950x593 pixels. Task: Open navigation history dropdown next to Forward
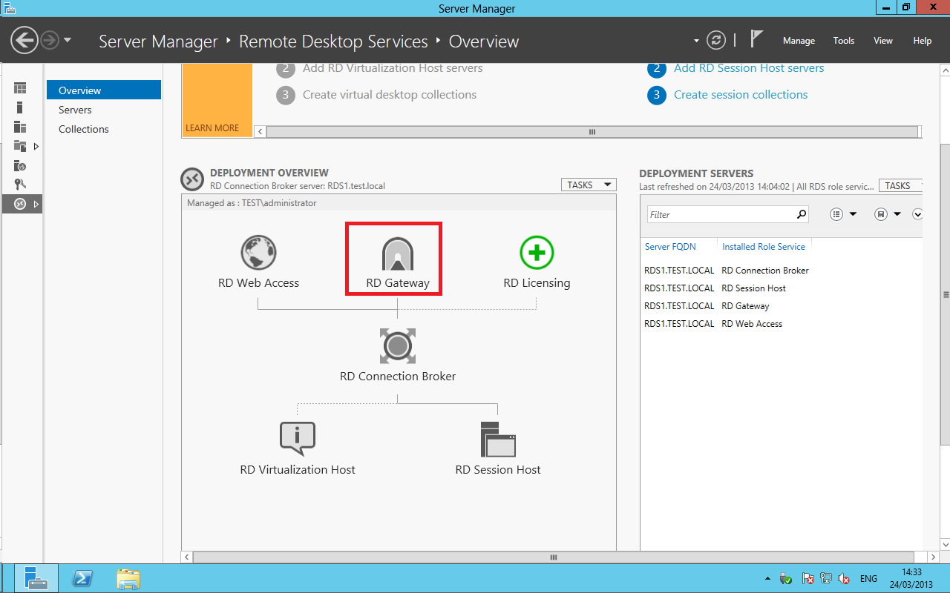(x=68, y=40)
